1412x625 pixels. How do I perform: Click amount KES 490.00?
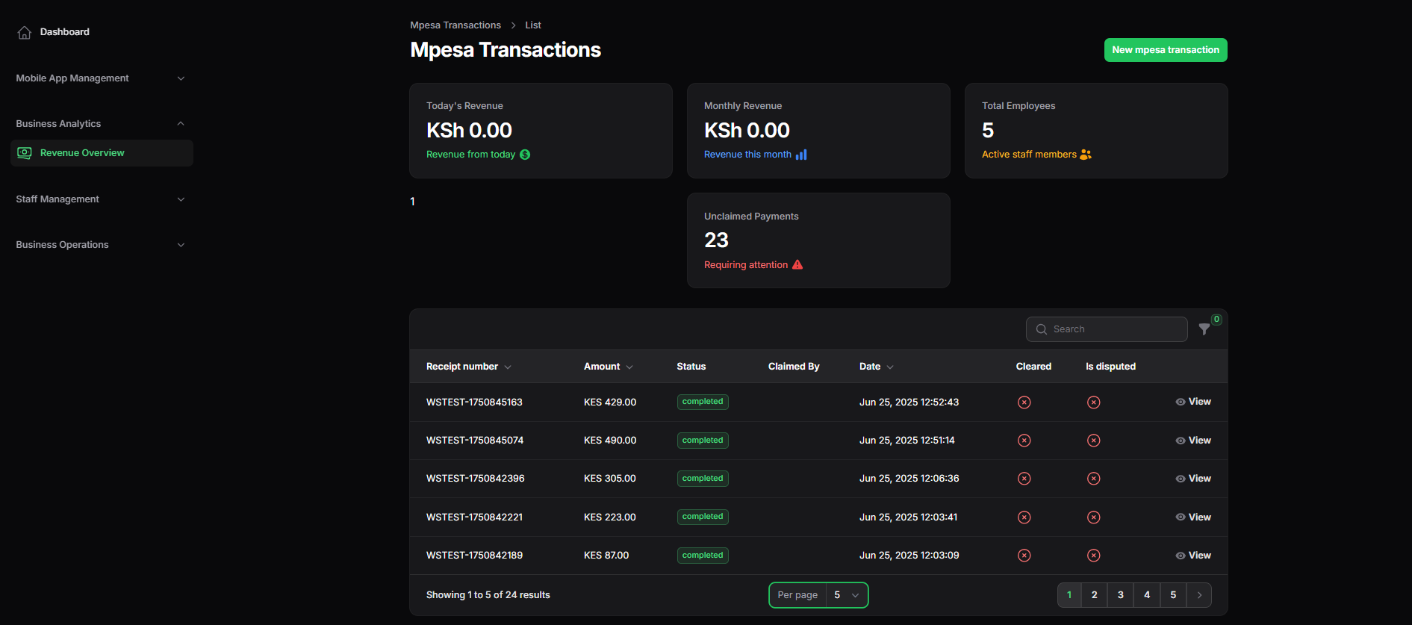610,441
